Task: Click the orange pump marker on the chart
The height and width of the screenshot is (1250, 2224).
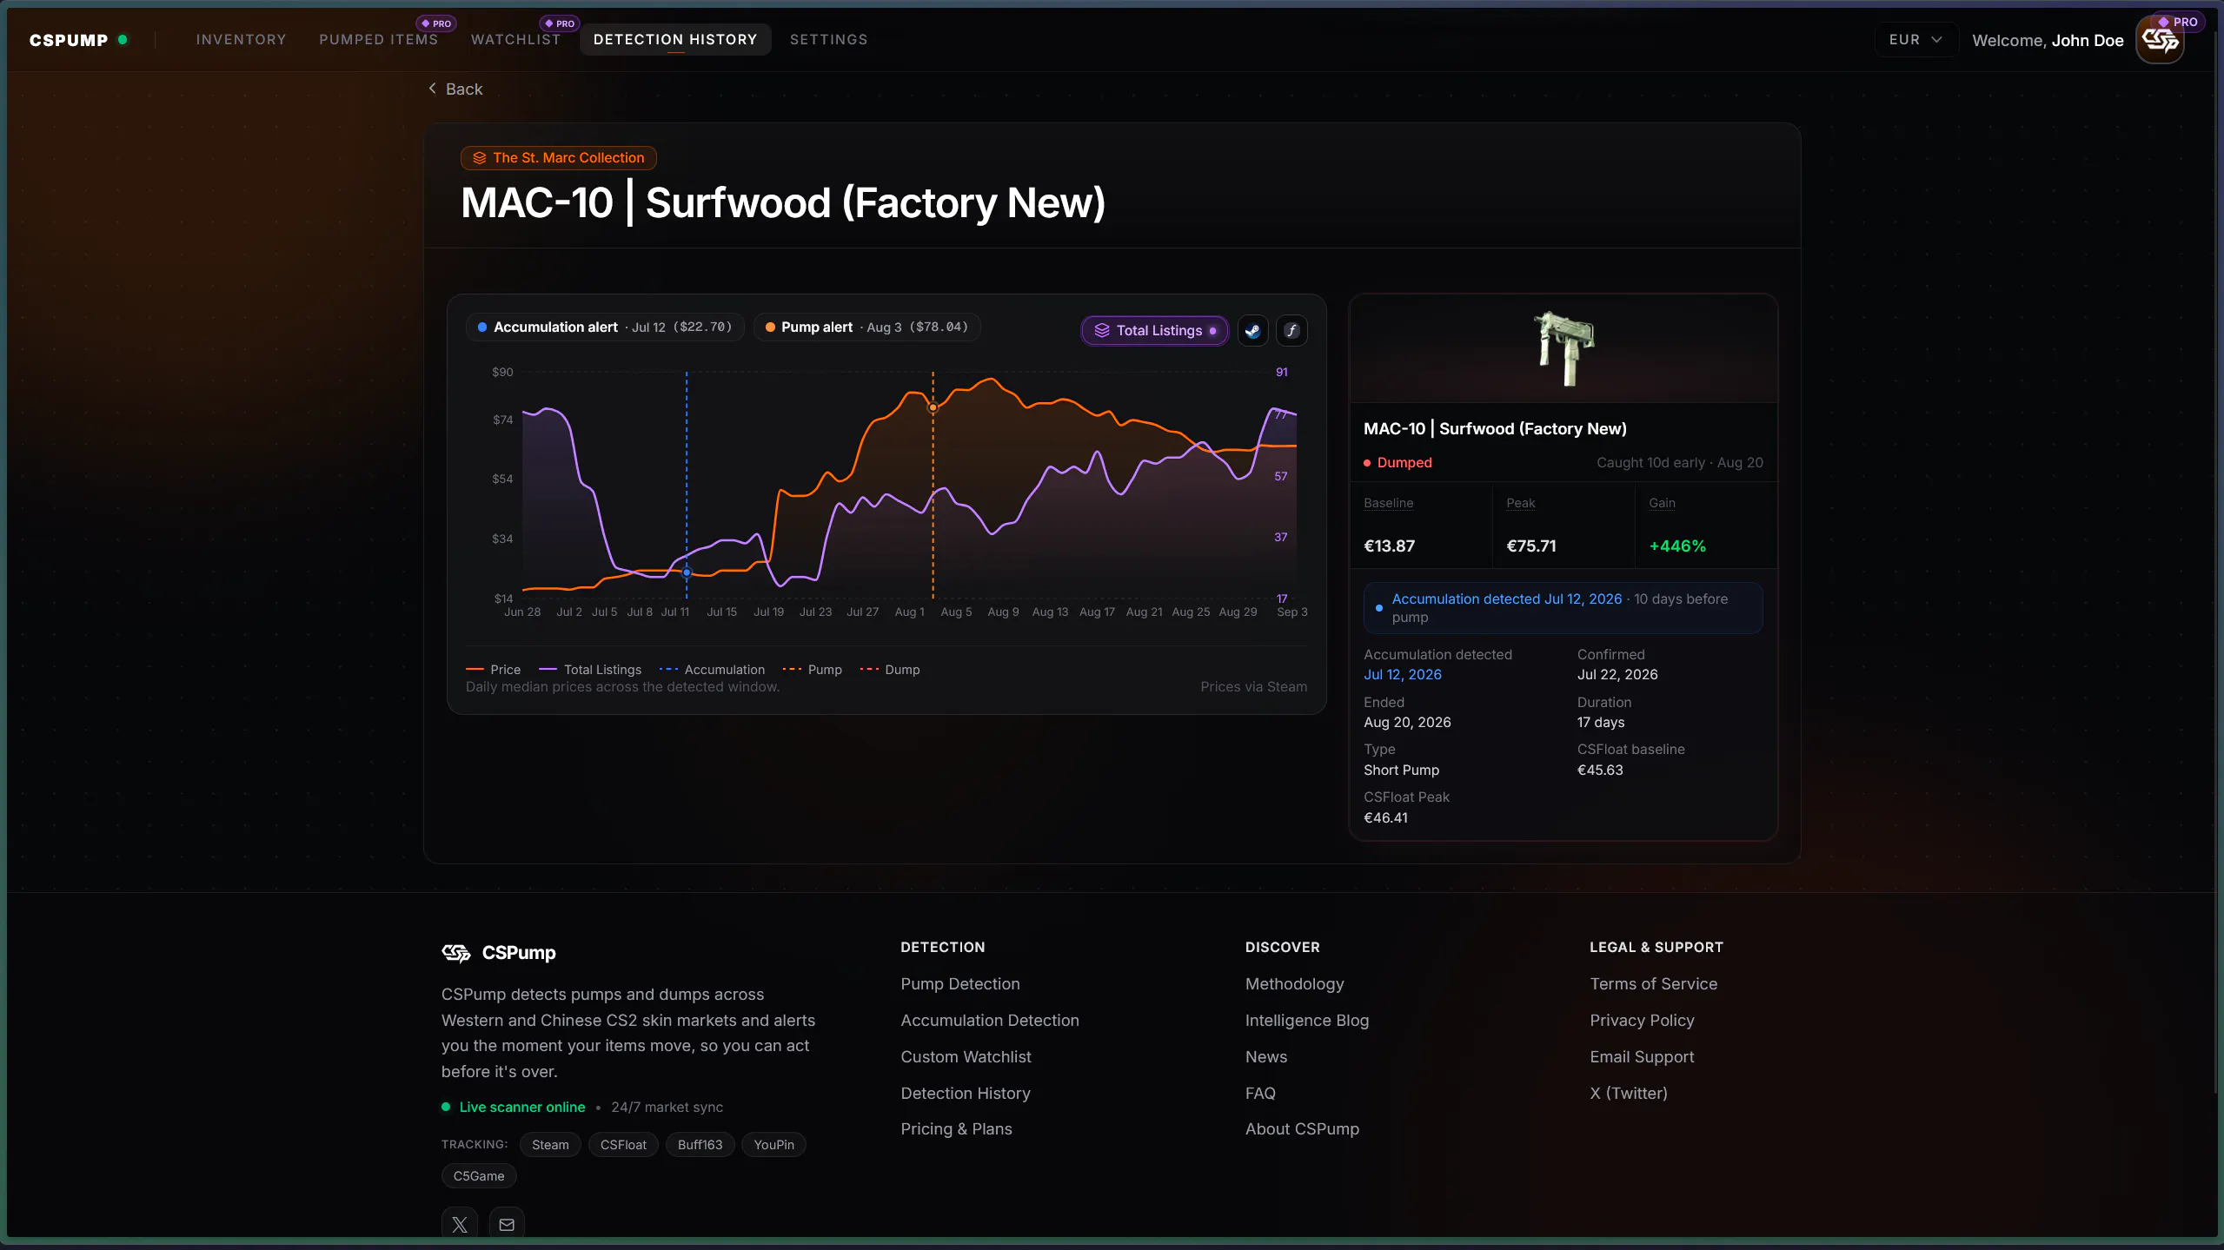Action: coord(933,407)
